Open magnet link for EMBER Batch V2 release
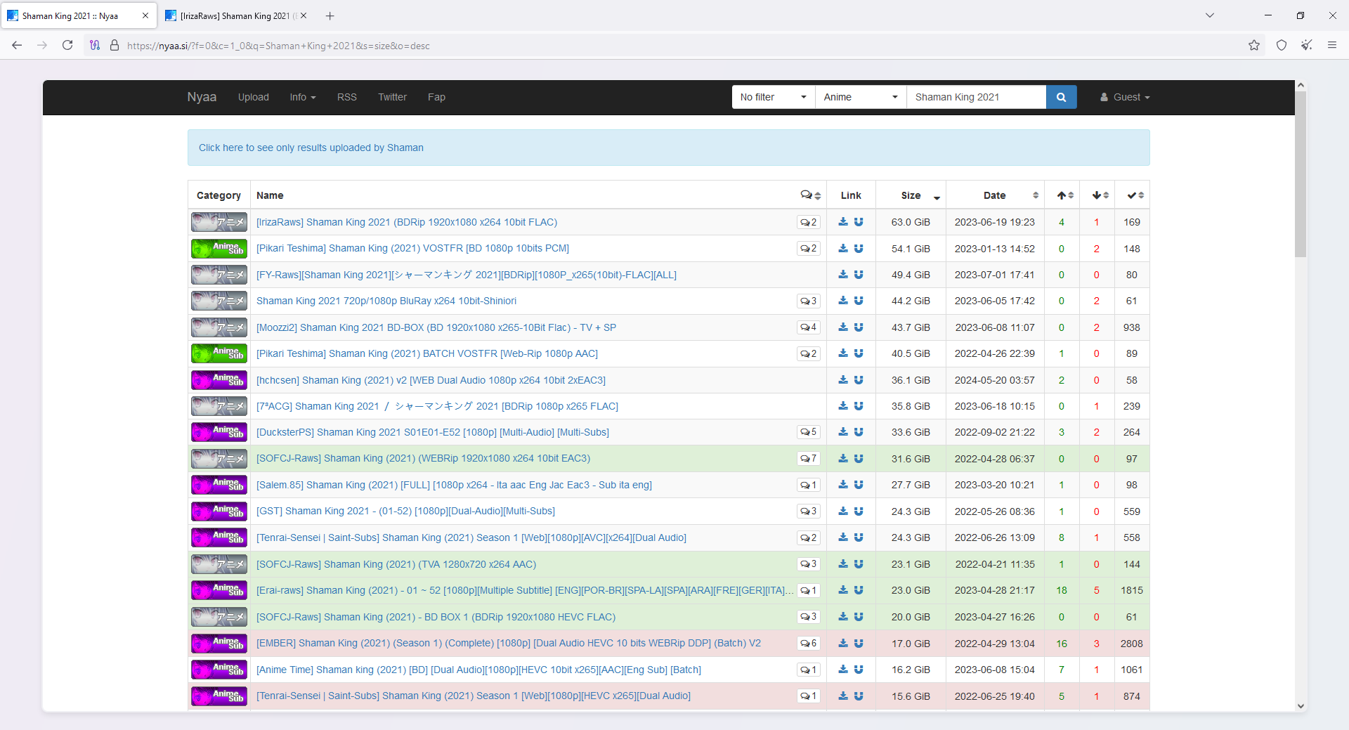Screen dimensions: 1349x730 (x=859, y=644)
